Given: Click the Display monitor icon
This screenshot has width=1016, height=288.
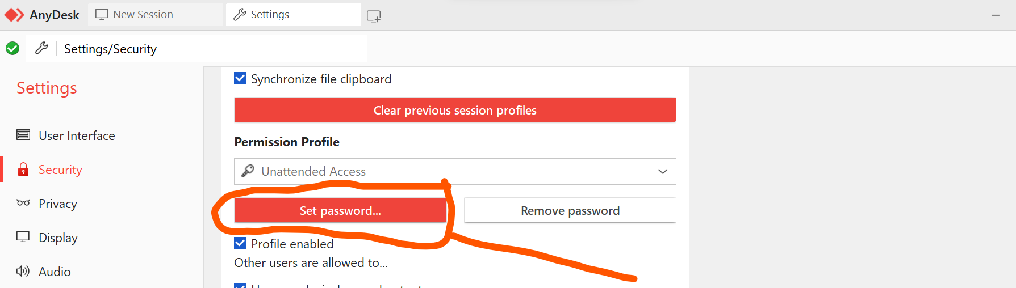Looking at the screenshot, I should click(23, 237).
